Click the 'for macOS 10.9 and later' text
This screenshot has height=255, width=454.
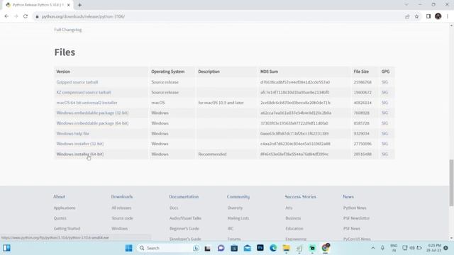[x=221, y=103]
